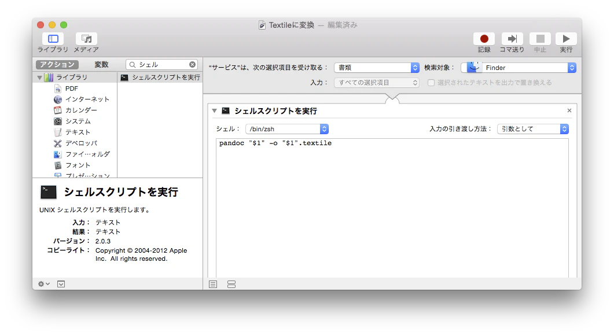
Task: Click the カレンダー calendar icon
Action: [x=57, y=110]
